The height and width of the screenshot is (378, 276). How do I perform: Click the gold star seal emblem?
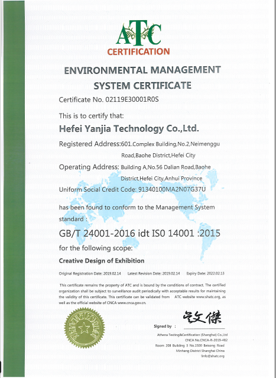coord(85,328)
